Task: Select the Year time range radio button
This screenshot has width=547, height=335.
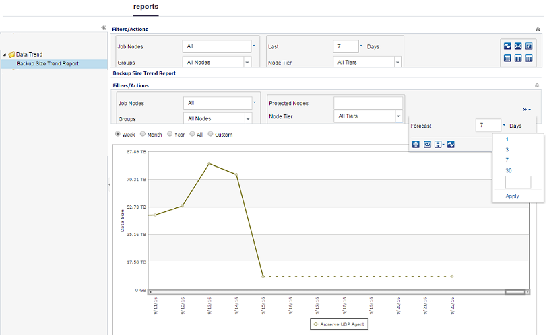Action: point(170,134)
